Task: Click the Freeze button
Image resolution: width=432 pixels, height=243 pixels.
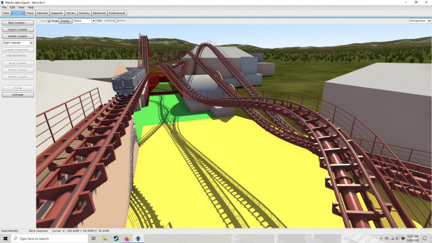Action: 18,88
